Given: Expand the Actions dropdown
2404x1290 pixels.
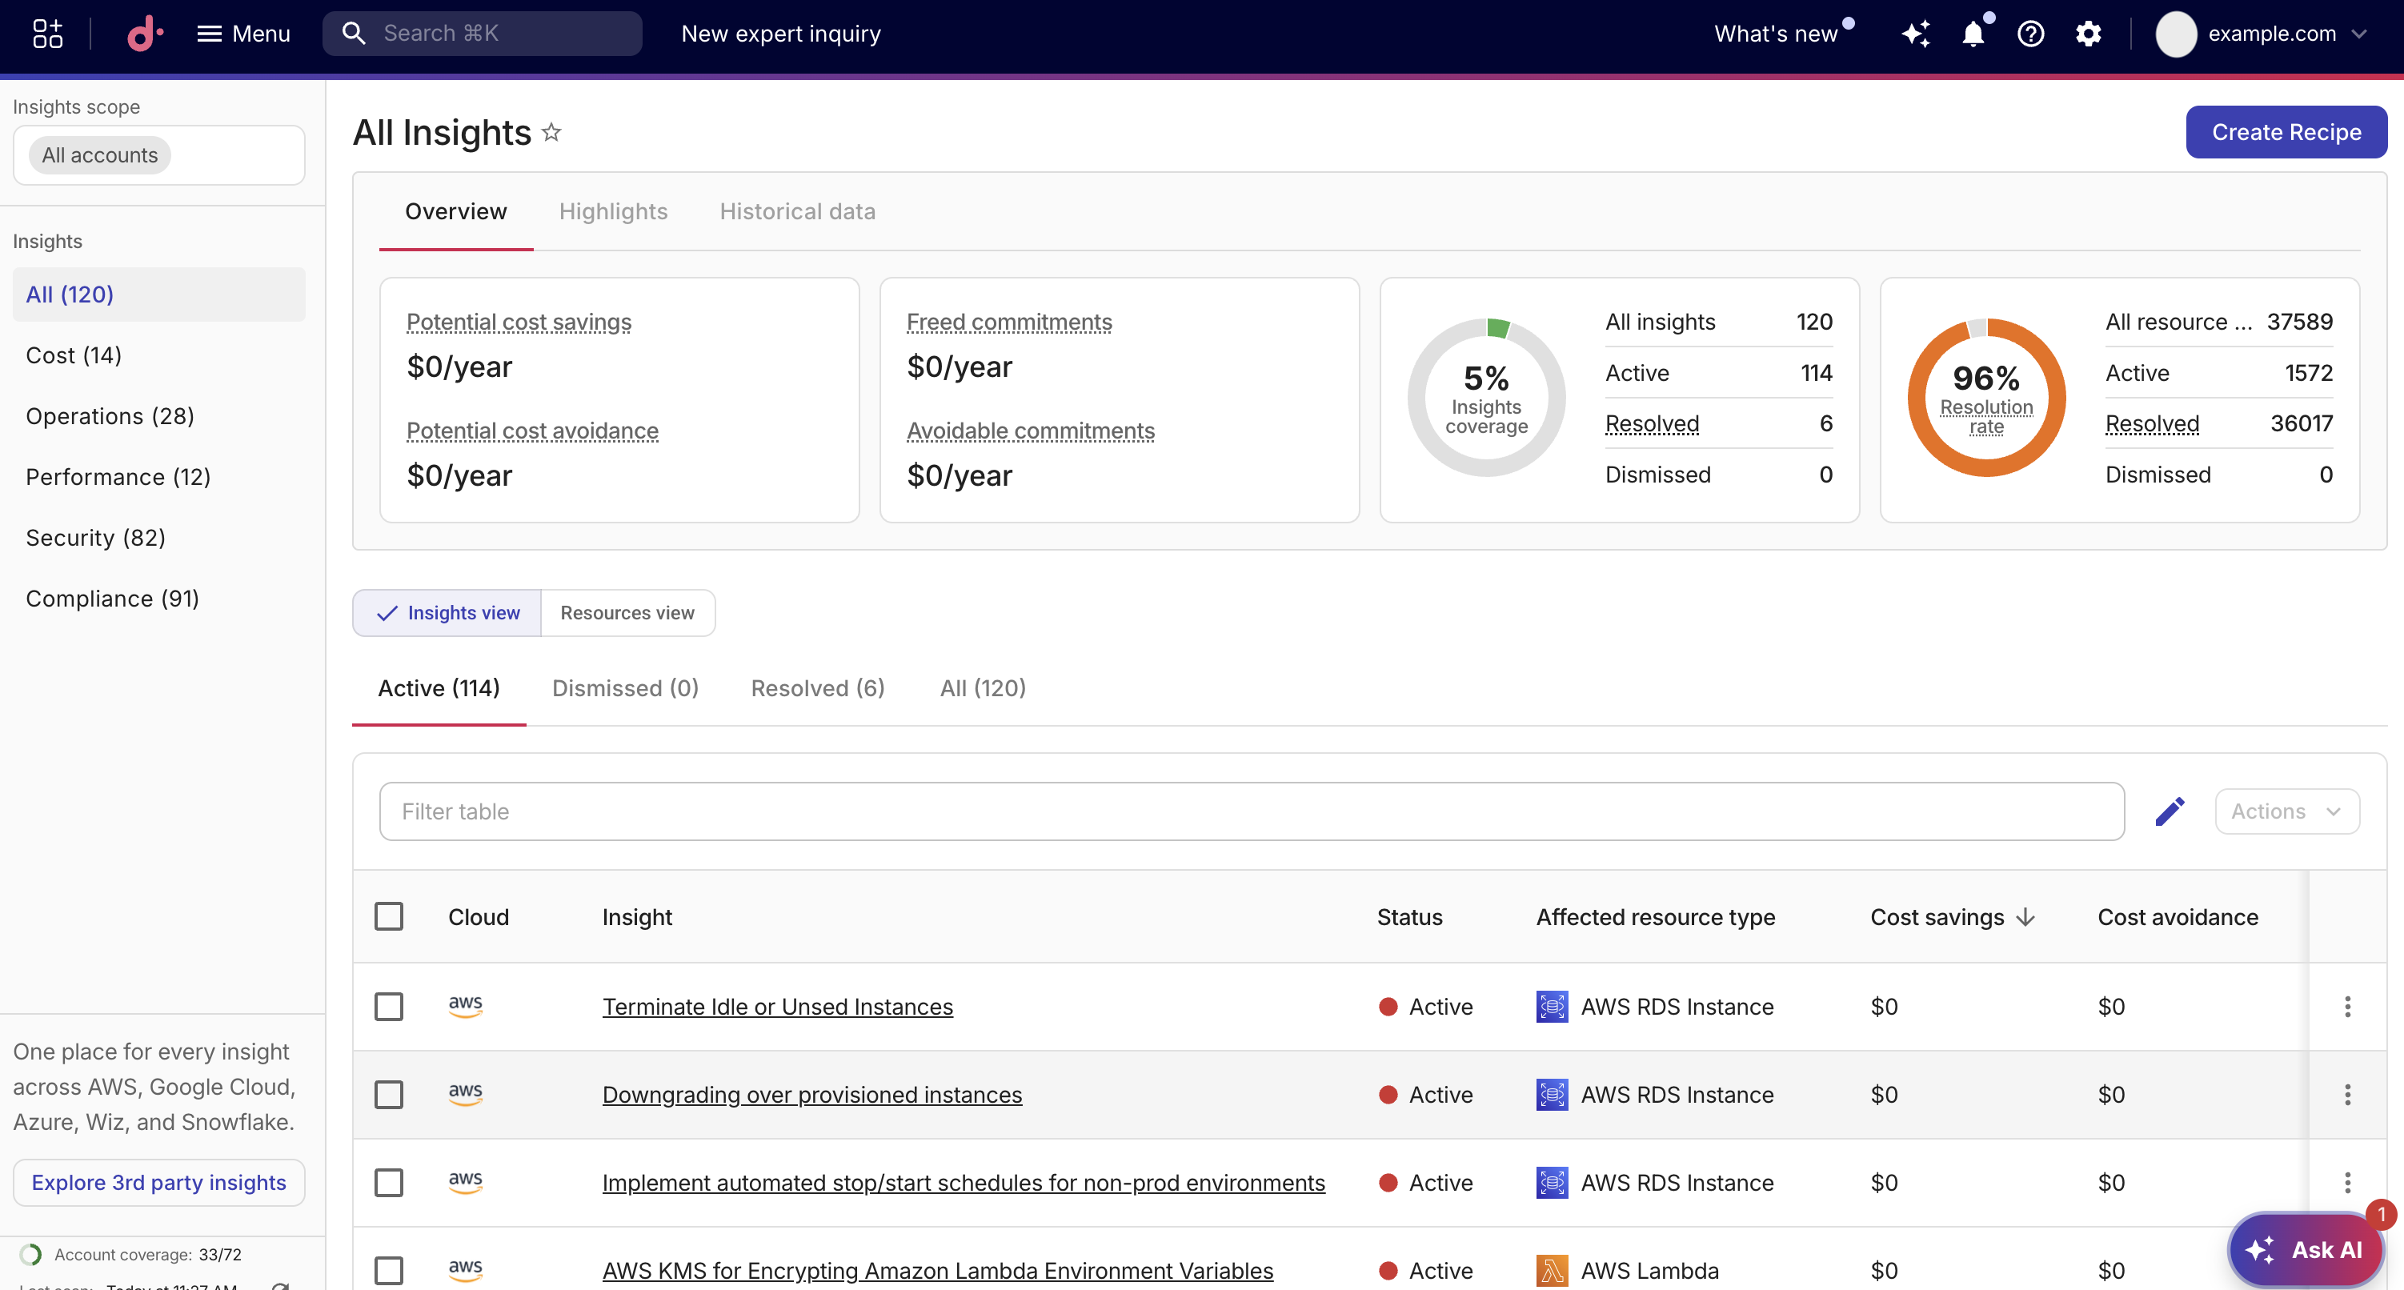Looking at the screenshot, I should 2286,812.
